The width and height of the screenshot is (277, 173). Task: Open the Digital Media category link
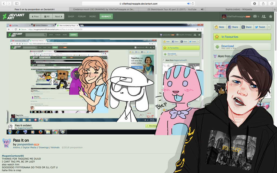[29, 147]
